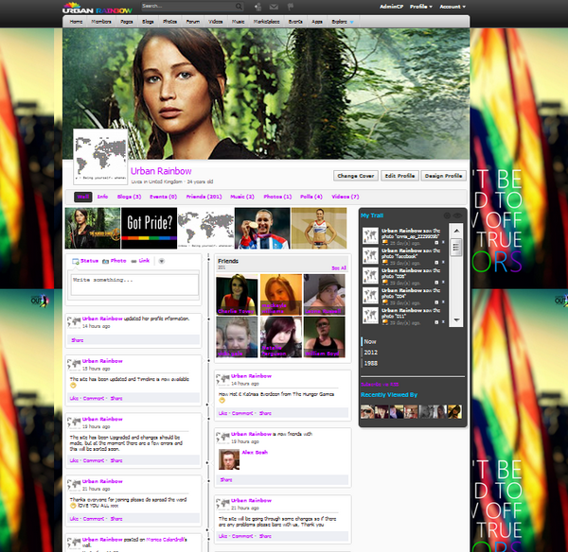
Task: Click the 'Write something...' status box
Action: (134, 285)
